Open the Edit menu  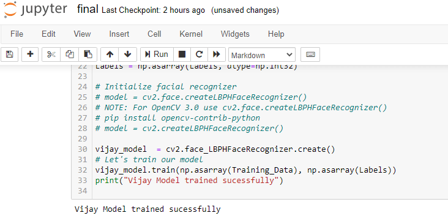tap(48, 34)
